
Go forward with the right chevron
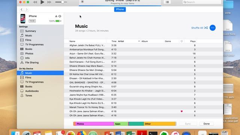27,9
